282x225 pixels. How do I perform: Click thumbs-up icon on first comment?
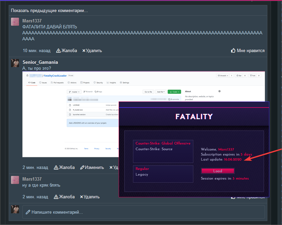coord(233,50)
